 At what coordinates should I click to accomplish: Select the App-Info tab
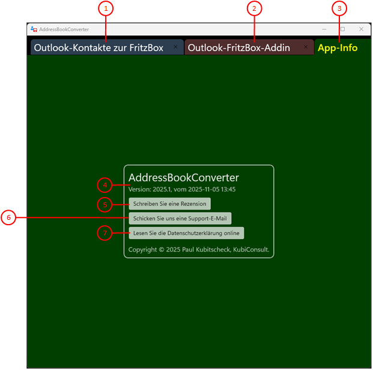tap(338, 48)
